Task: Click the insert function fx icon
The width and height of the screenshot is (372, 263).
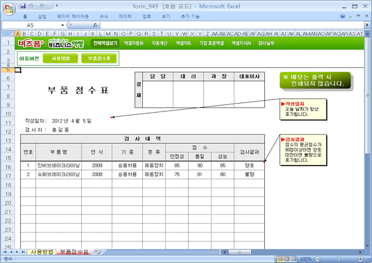Action: click(95, 25)
